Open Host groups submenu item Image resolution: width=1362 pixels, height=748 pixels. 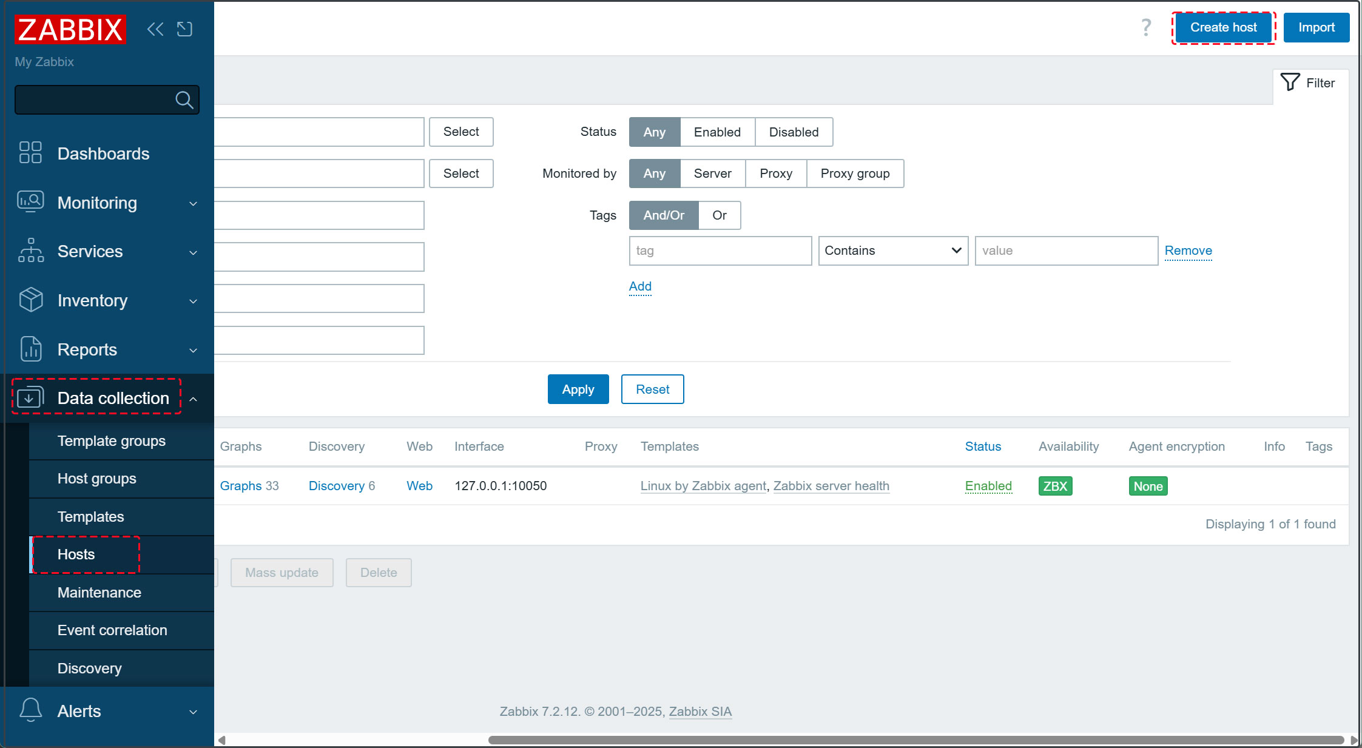click(x=97, y=479)
